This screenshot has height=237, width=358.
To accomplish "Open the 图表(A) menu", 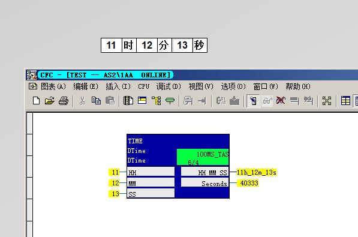I will point(53,86).
